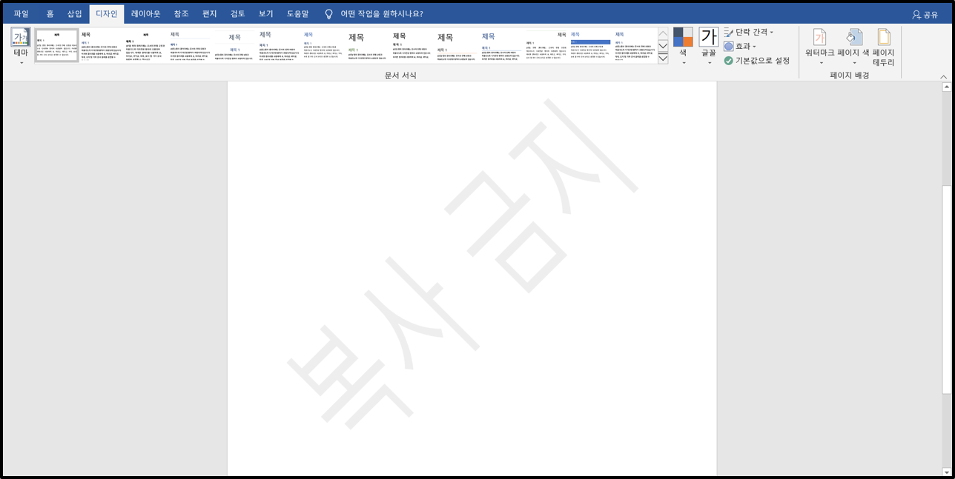Collapse the ribbon with the chevron

pyautogui.click(x=944, y=76)
